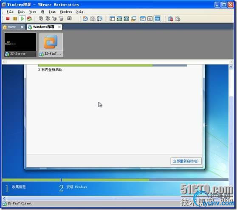The width and height of the screenshot is (237, 210).
Task: Click the horizontal scrollbar left arrow at bottom
Action: click(4, 198)
